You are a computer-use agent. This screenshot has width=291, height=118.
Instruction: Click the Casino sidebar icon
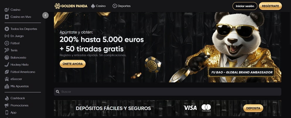click(7, 10)
